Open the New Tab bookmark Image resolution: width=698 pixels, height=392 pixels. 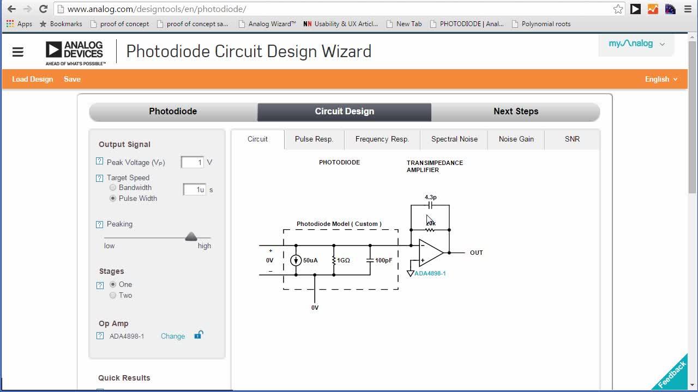coord(404,24)
